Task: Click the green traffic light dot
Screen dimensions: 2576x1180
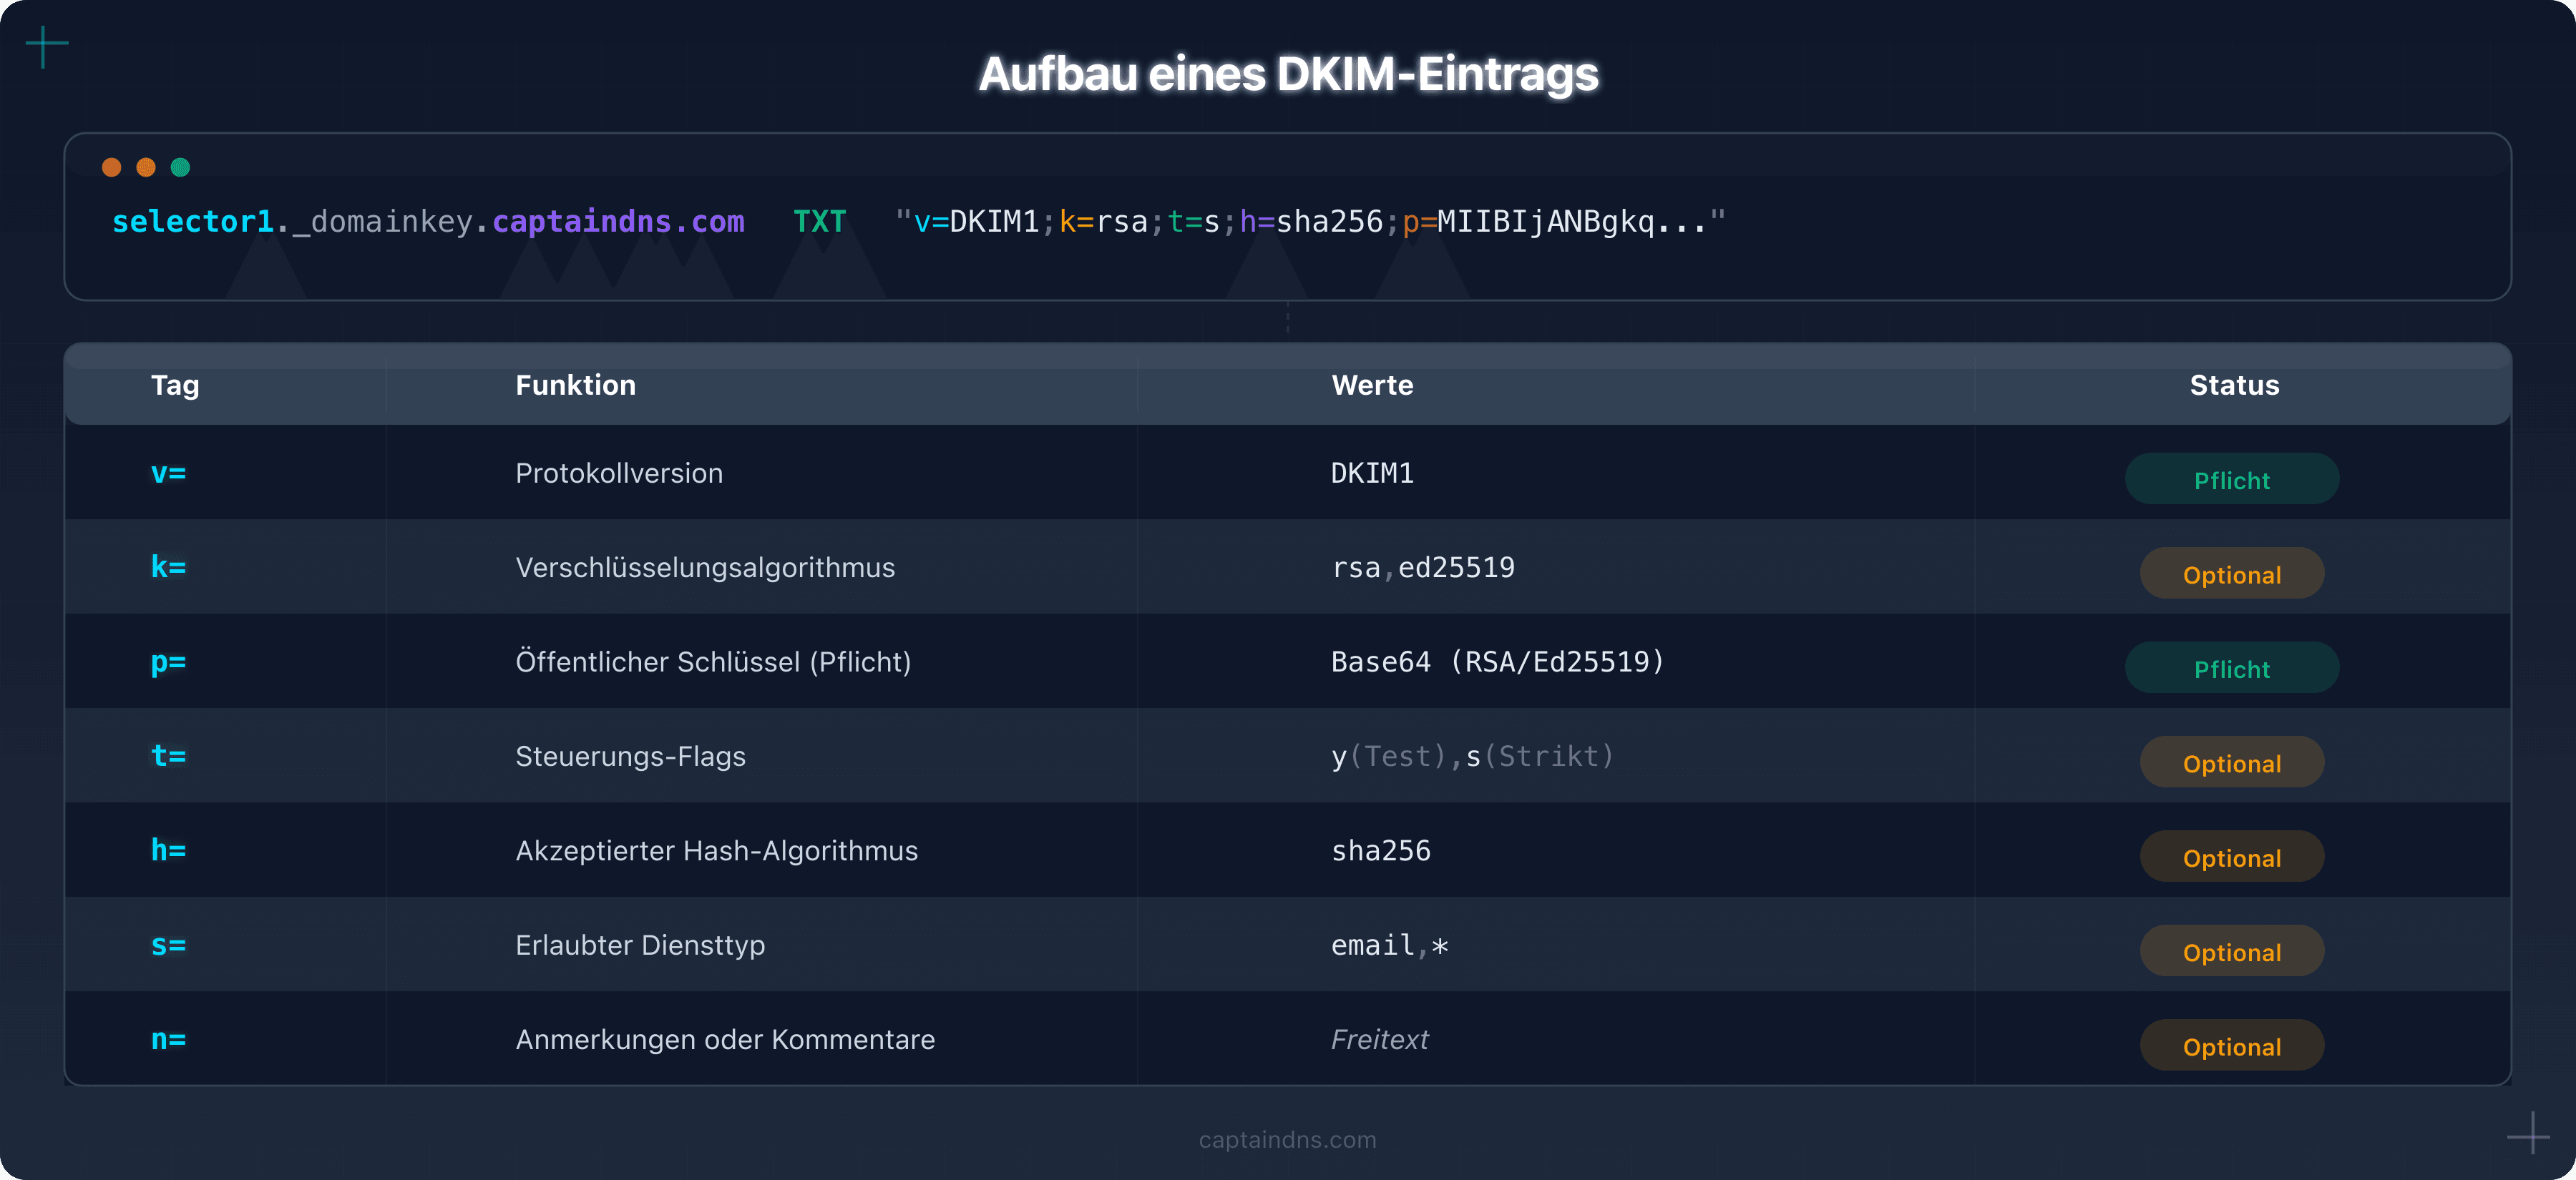Action: (x=179, y=167)
